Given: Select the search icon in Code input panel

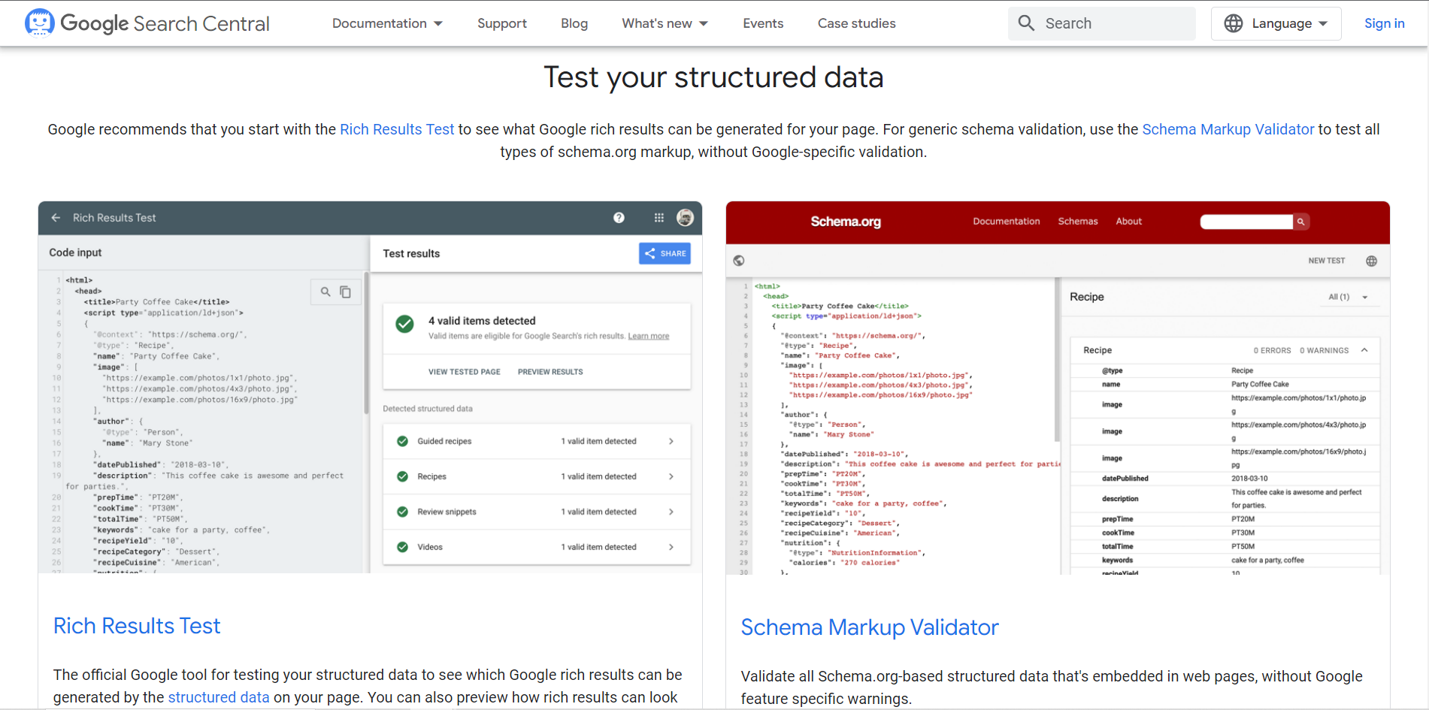Looking at the screenshot, I should 325,292.
